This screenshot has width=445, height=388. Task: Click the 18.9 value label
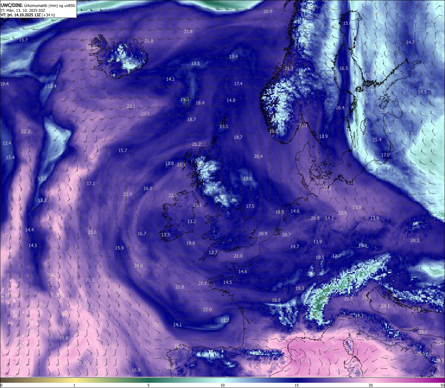(x=276, y=300)
